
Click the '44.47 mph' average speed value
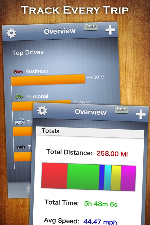coord(100,222)
